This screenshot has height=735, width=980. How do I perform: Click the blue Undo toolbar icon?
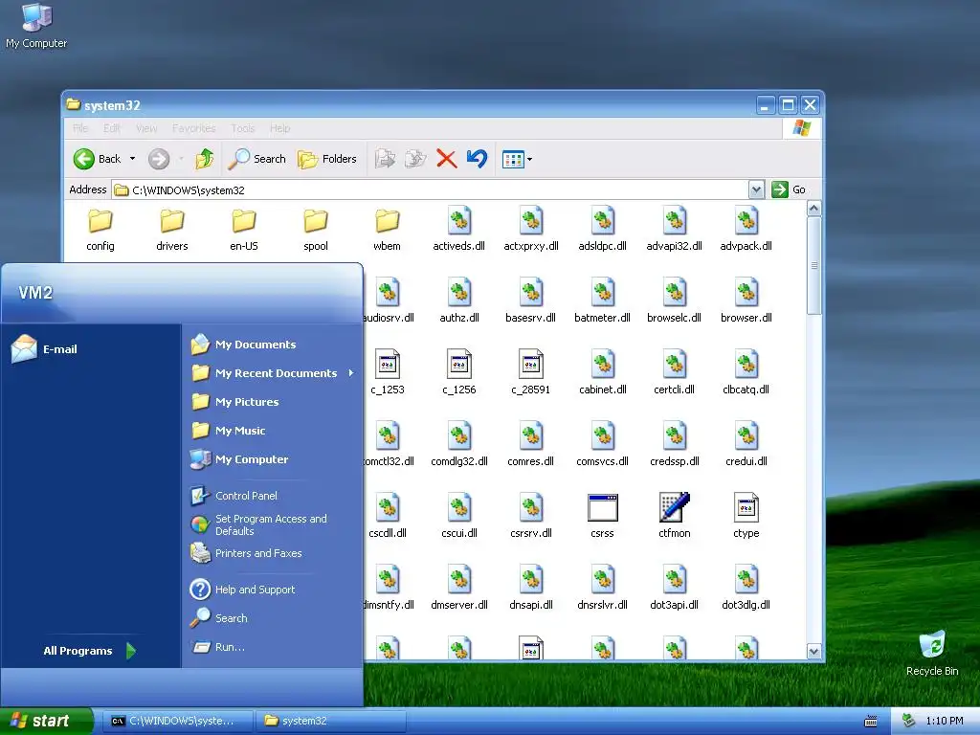pos(477,159)
